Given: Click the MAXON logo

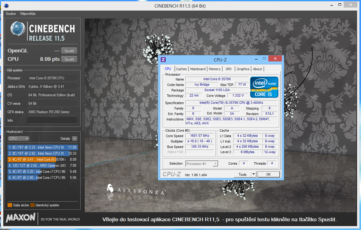Looking at the screenshot, I should (21, 218).
